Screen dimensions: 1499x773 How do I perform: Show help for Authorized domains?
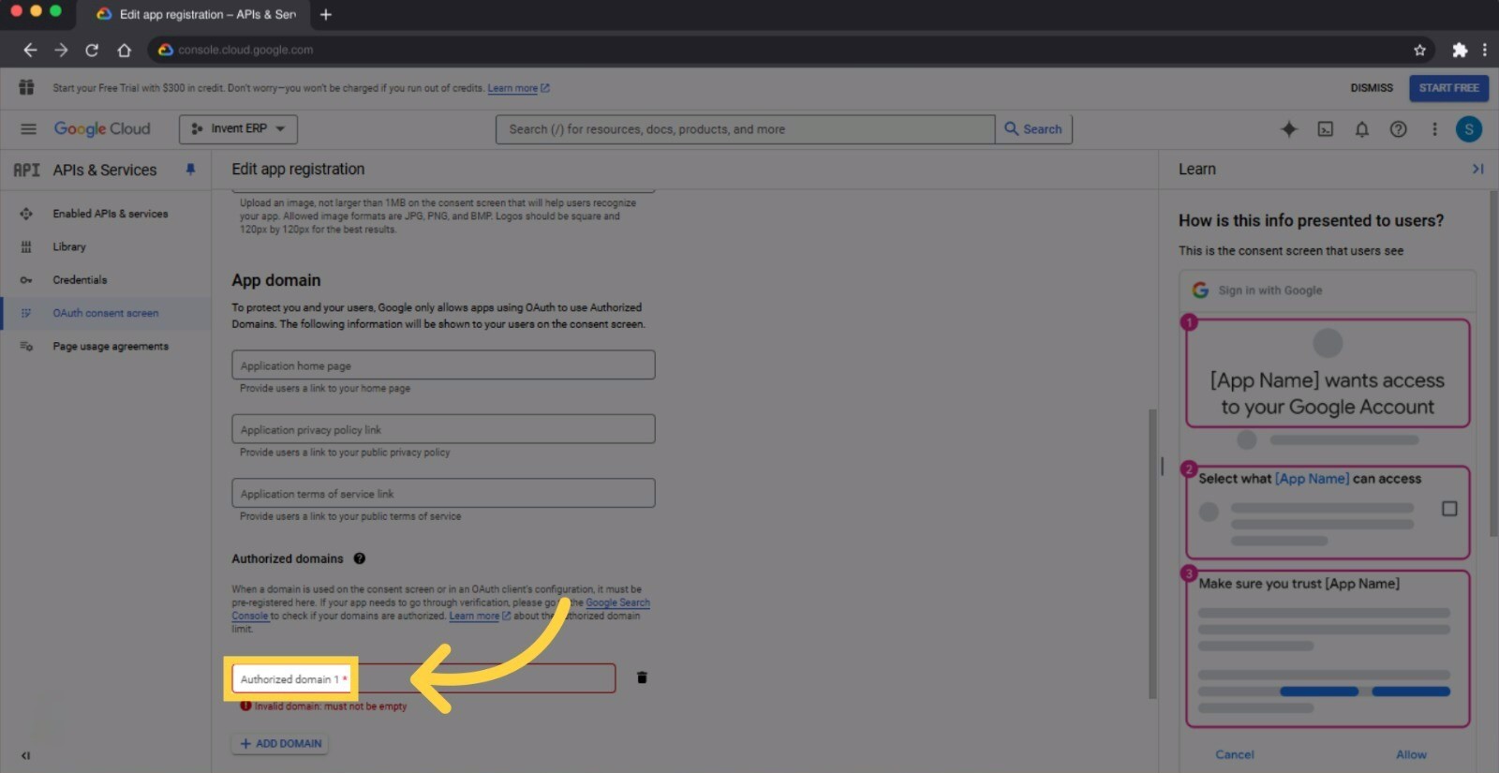359,558
